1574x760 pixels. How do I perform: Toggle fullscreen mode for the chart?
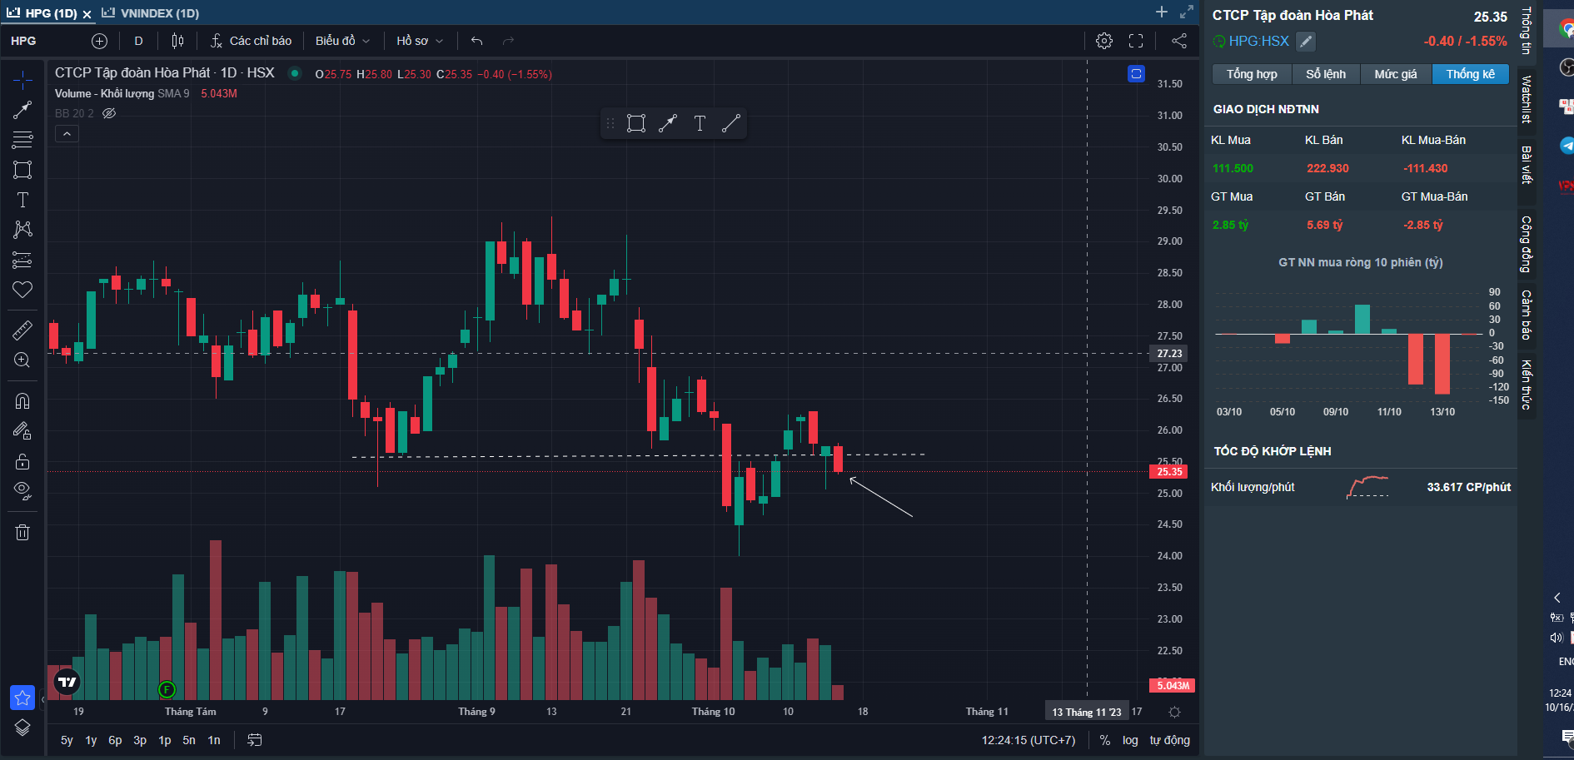[x=1136, y=41]
